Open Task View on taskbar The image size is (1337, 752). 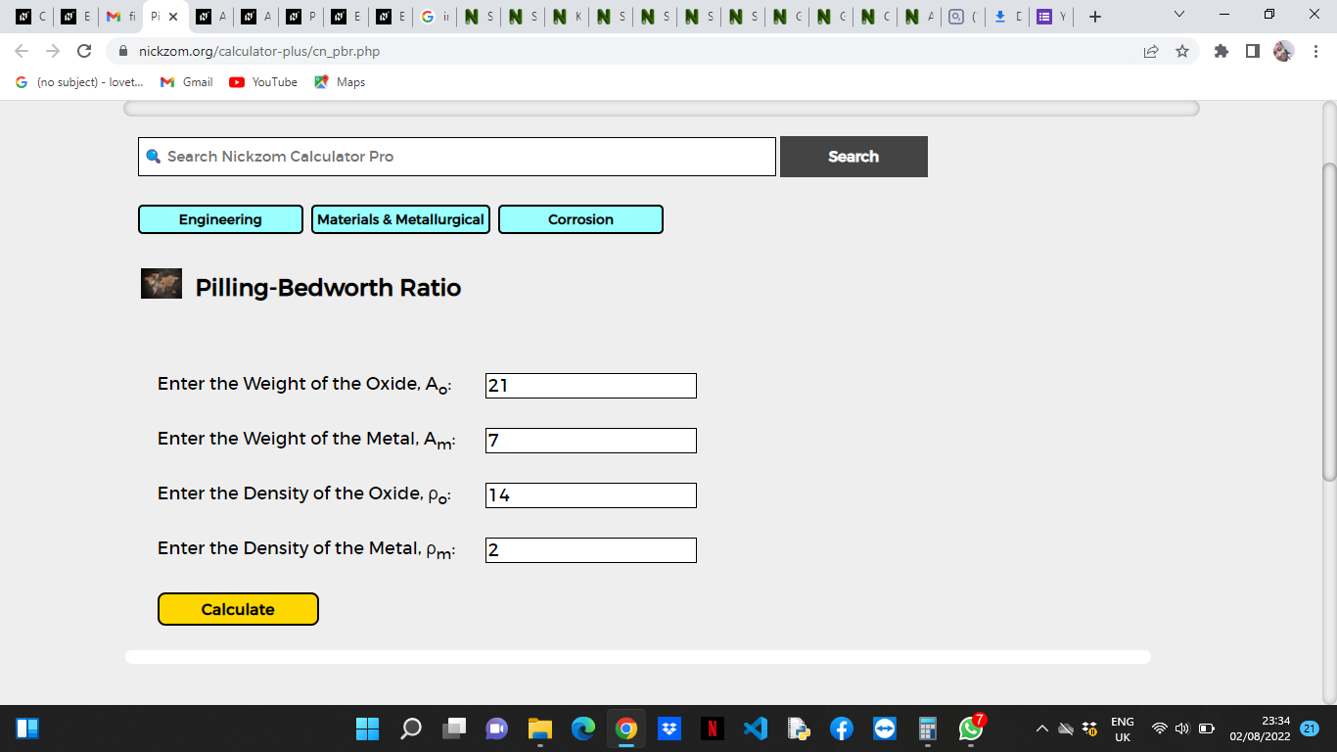[x=454, y=728]
